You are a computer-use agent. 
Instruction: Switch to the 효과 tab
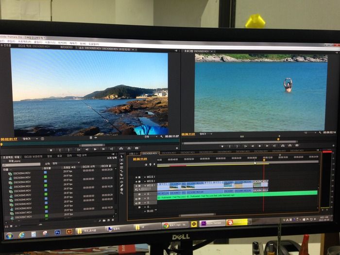pos(59,156)
